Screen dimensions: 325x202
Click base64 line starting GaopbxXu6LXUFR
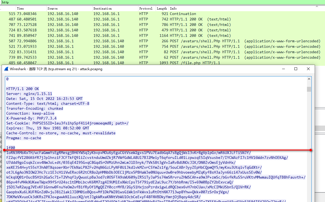(x=118, y=192)
